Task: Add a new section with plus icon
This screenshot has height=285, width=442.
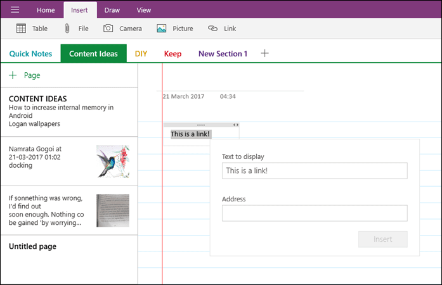Action: click(x=264, y=53)
